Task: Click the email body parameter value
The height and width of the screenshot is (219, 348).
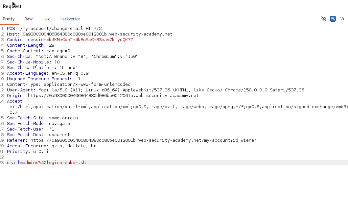Action: tap(54, 162)
